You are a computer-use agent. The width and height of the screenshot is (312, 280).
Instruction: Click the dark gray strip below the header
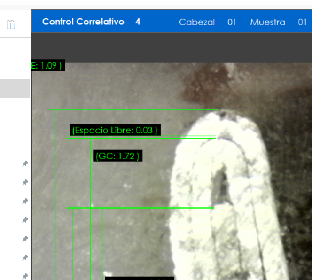tap(172, 47)
